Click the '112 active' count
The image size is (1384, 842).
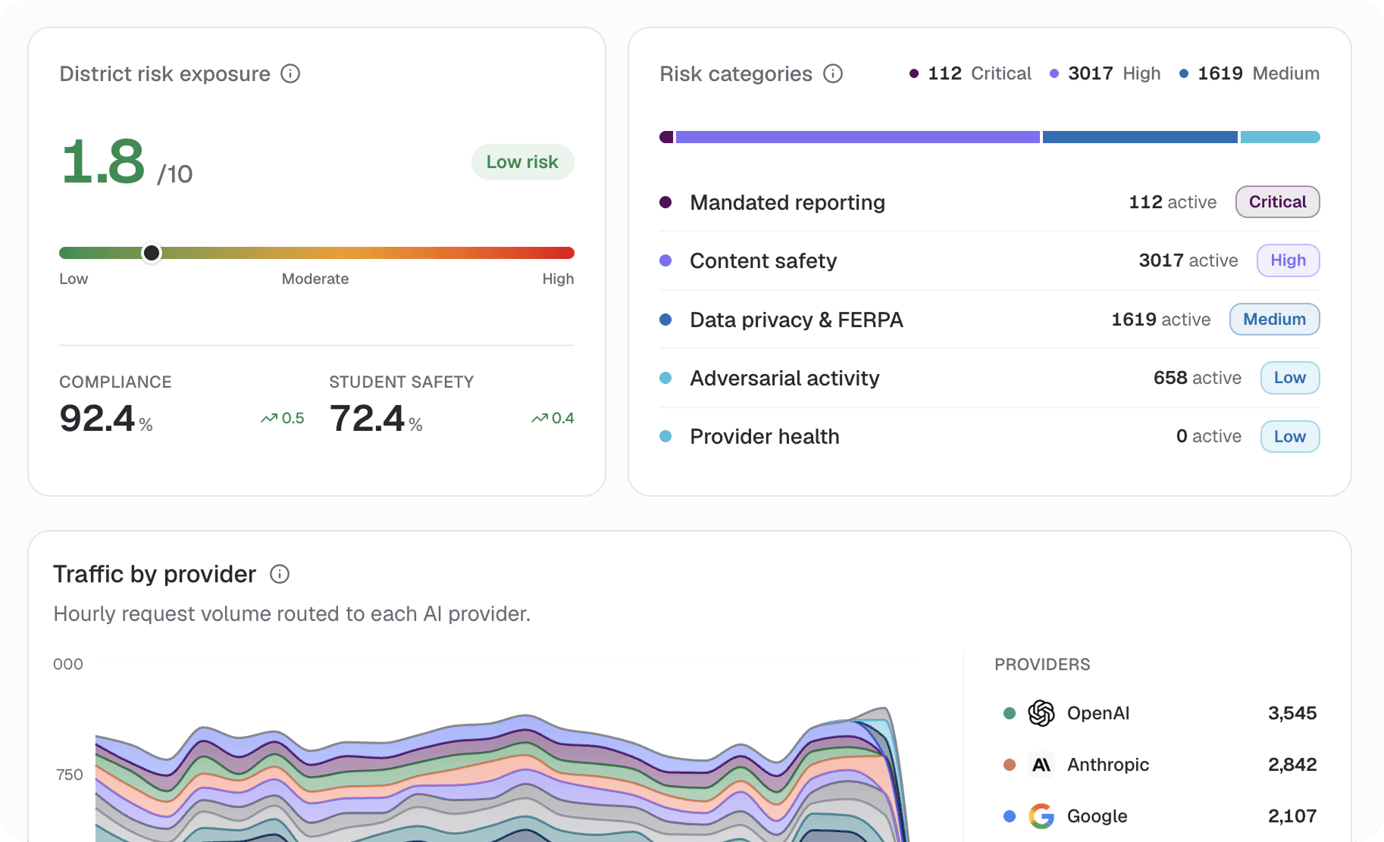(x=1173, y=202)
